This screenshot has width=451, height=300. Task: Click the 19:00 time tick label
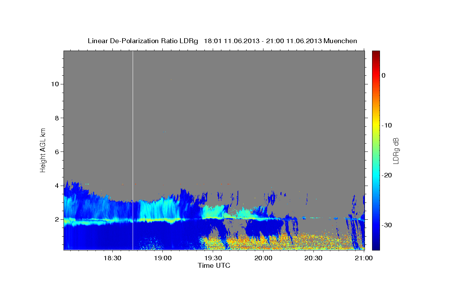(163, 258)
